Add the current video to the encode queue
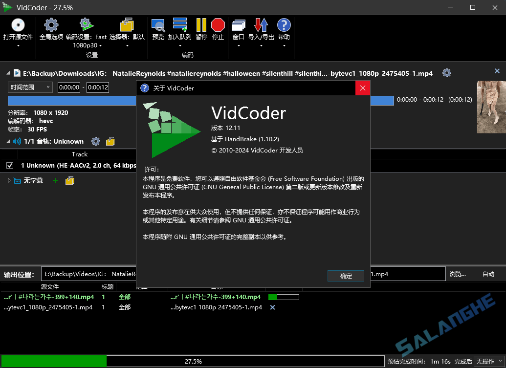 [x=180, y=29]
